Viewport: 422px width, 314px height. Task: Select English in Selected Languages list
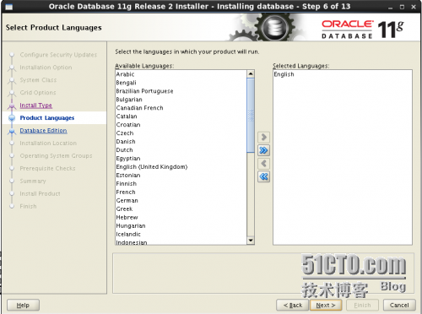(x=343, y=74)
